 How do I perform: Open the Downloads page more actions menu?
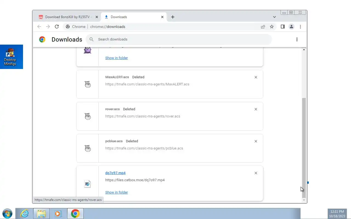tap(297, 39)
